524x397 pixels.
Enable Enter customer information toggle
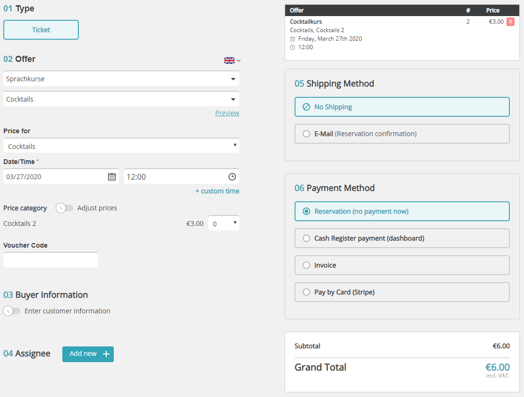[x=12, y=311]
